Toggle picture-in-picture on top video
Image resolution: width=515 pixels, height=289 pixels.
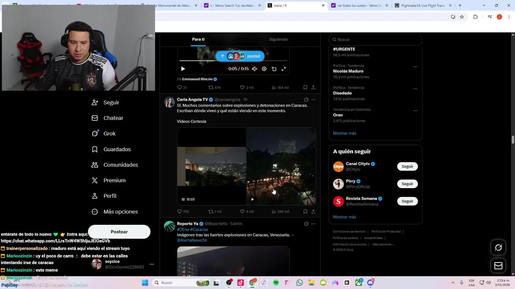[274, 69]
